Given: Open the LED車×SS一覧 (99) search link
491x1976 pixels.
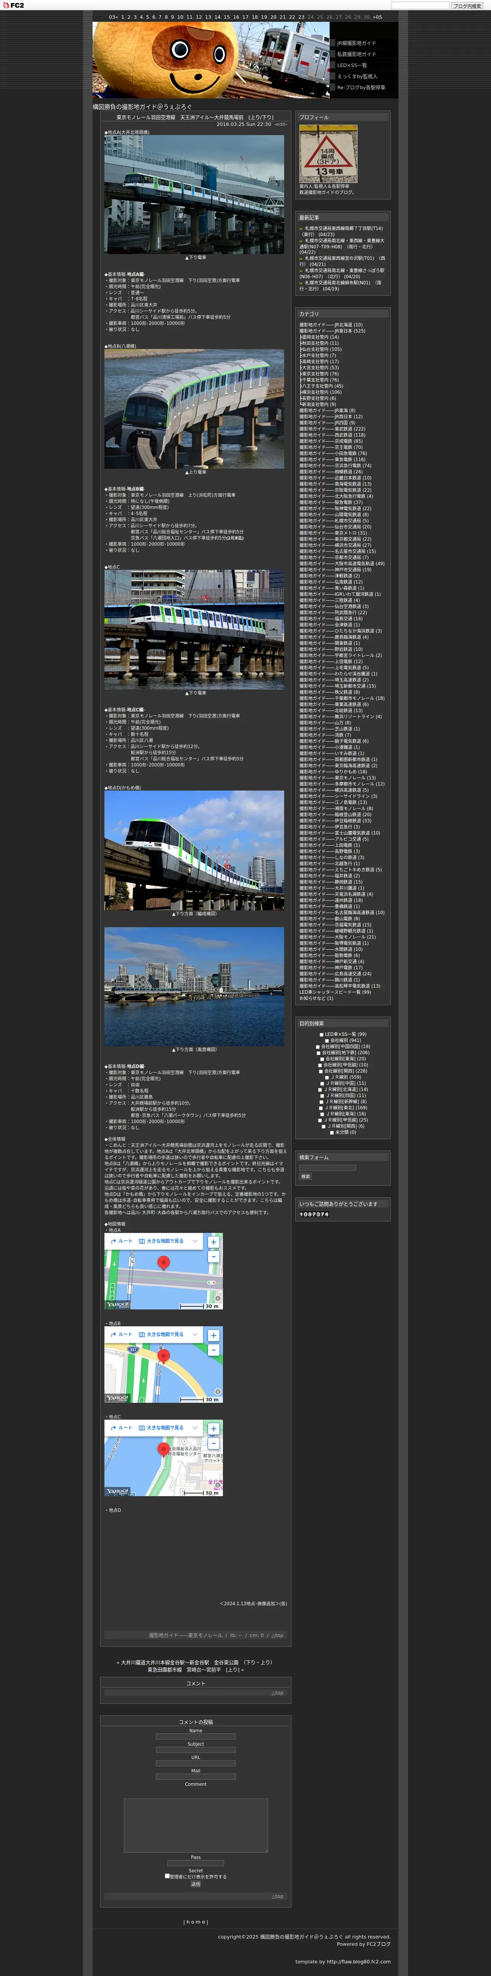Looking at the screenshot, I should pos(345,1034).
